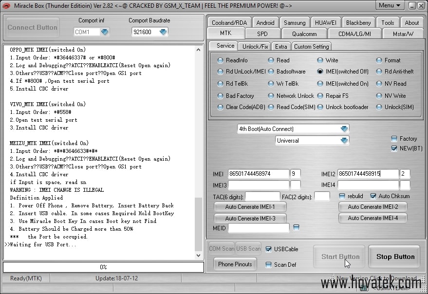The height and width of the screenshot is (294, 428).
Task: Expand the 4th Boot(Auto Connect) dropdown
Action: point(344,129)
